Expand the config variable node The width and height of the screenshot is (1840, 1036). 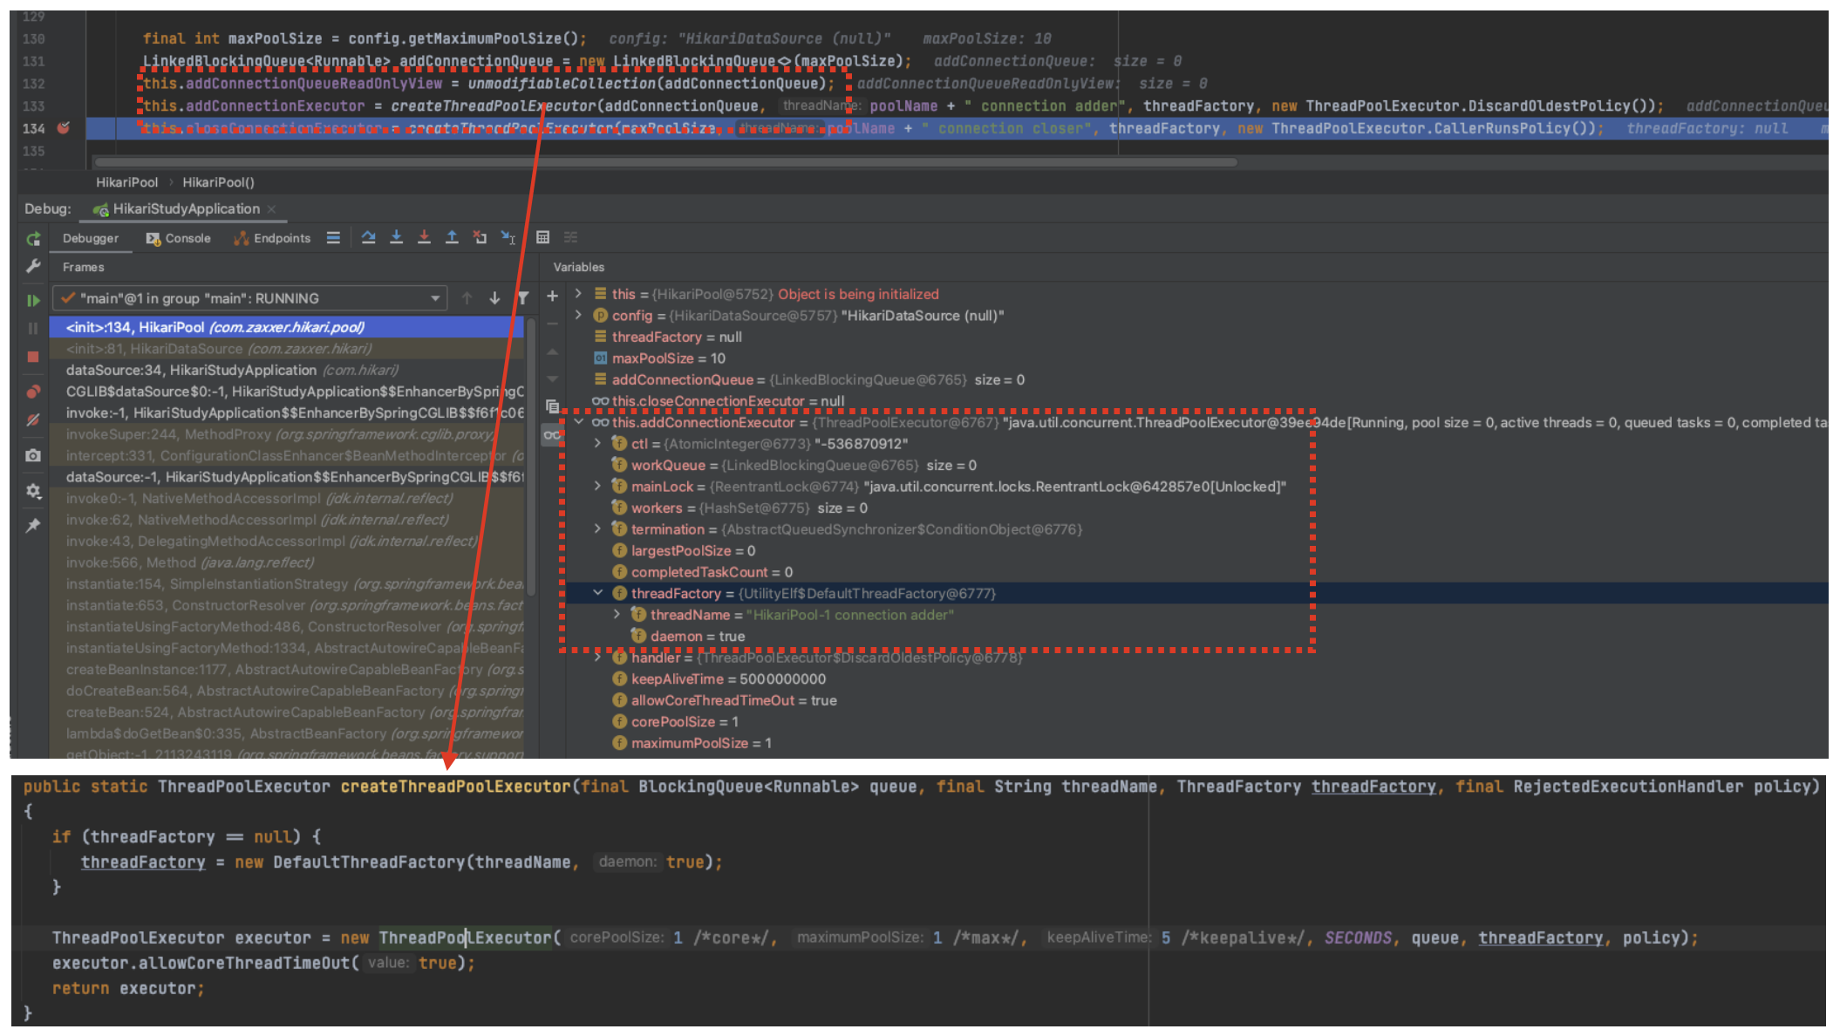pyautogui.click(x=578, y=315)
